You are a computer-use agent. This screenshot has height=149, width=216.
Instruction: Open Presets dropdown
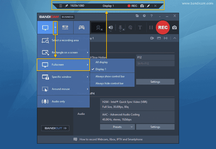coord(117,127)
